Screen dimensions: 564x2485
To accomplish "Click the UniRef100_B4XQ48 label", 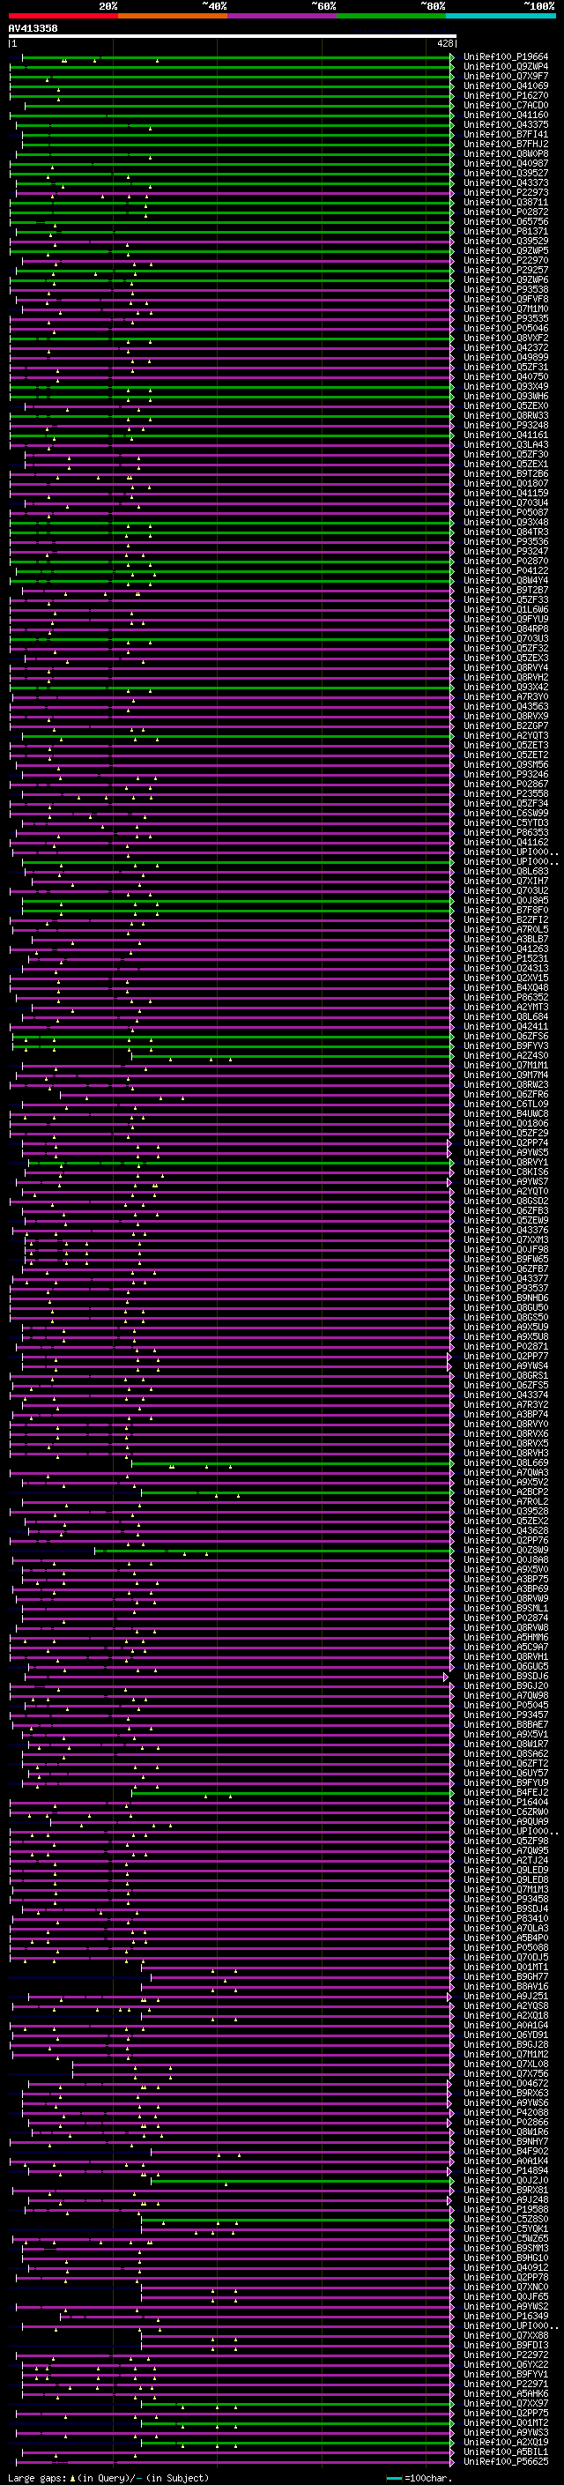I will [505, 988].
